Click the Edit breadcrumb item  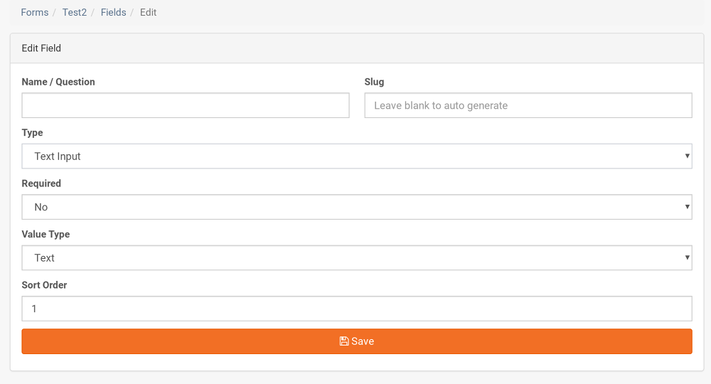click(148, 12)
